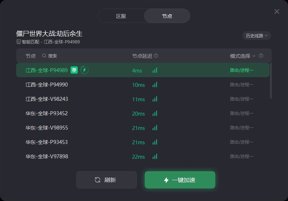
Task: Click the 刷新 refresh button
Action: 107,180
